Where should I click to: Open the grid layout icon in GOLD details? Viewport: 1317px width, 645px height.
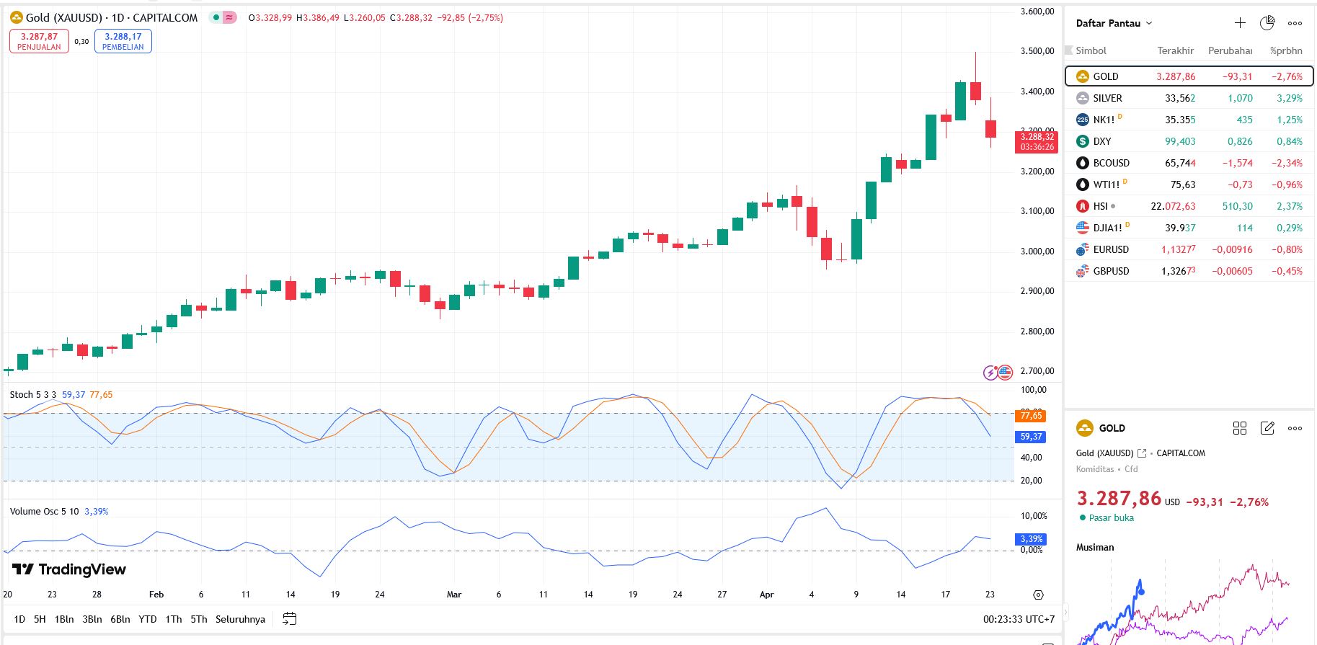pos(1240,428)
